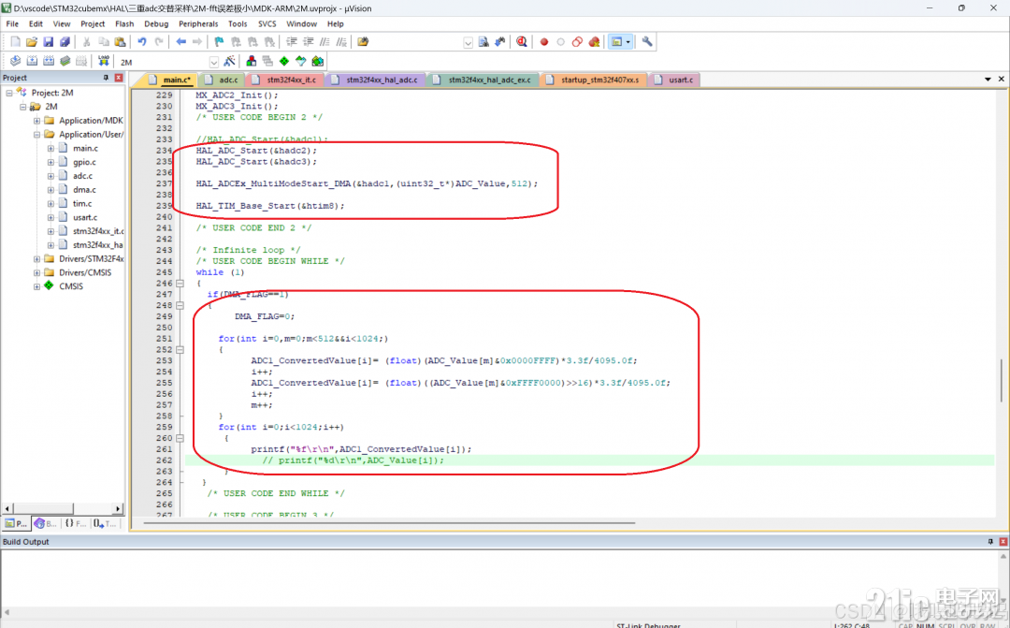Click the Paste clipboard icon
The width and height of the screenshot is (1010, 628).
click(x=120, y=42)
